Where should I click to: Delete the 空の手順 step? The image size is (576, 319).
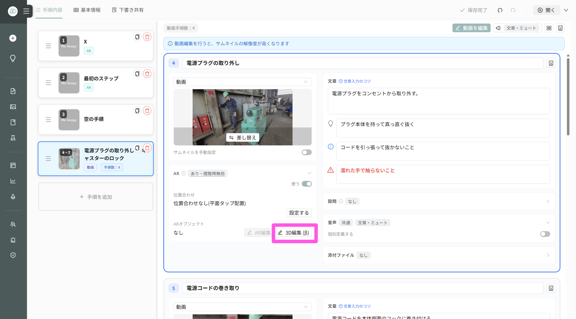click(147, 110)
